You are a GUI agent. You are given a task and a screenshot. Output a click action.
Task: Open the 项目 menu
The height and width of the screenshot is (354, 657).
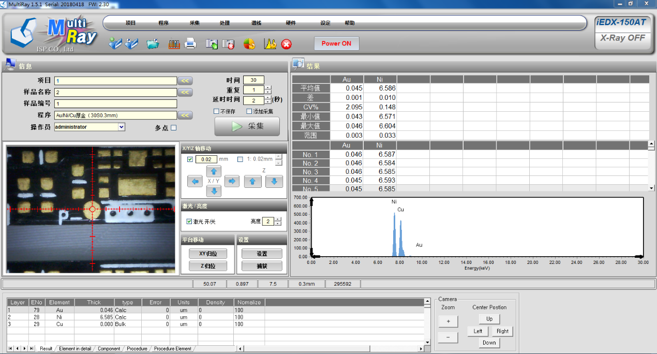click(x=131, y=23)
